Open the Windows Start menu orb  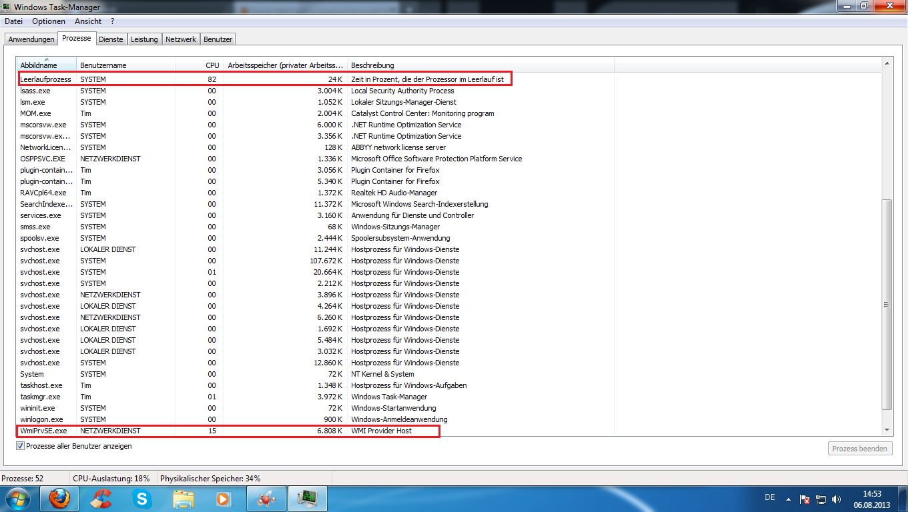point(18,499)
